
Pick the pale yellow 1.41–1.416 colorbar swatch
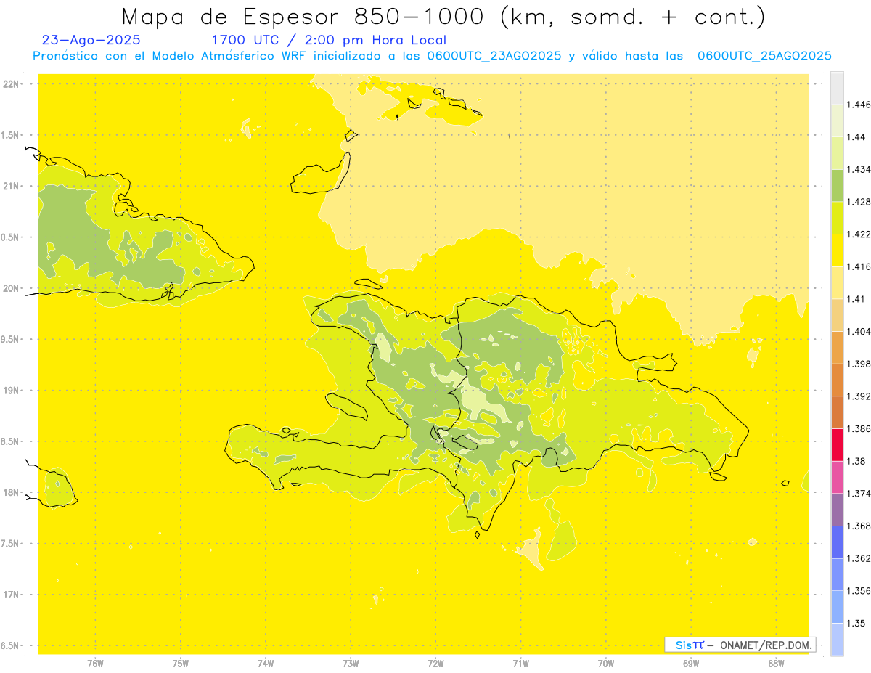click(837, 283)
